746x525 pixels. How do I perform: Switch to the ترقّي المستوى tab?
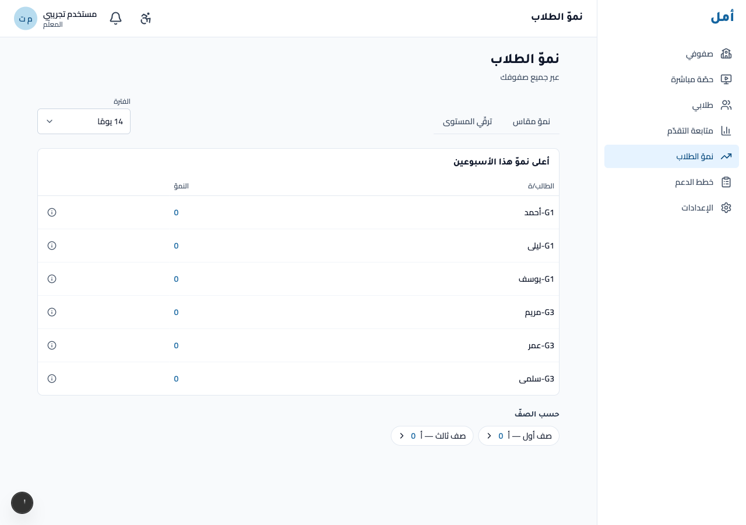[x=467, y=121]
